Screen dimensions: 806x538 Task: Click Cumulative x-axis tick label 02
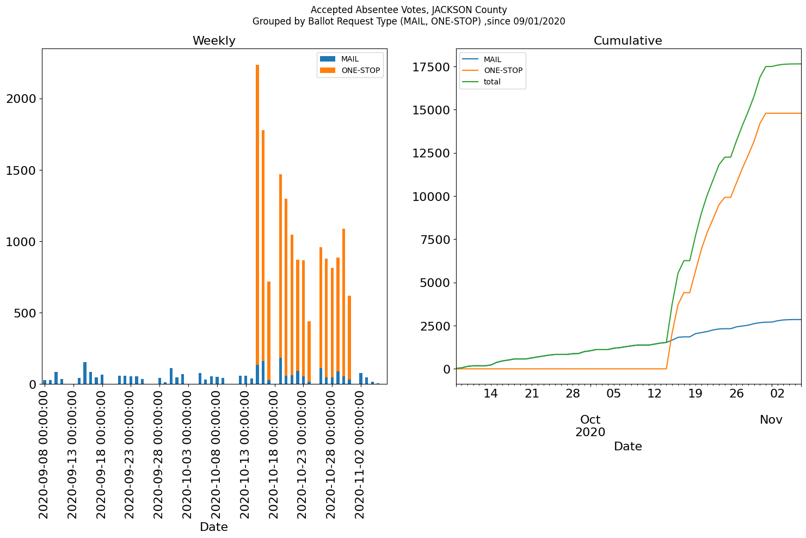777,394
